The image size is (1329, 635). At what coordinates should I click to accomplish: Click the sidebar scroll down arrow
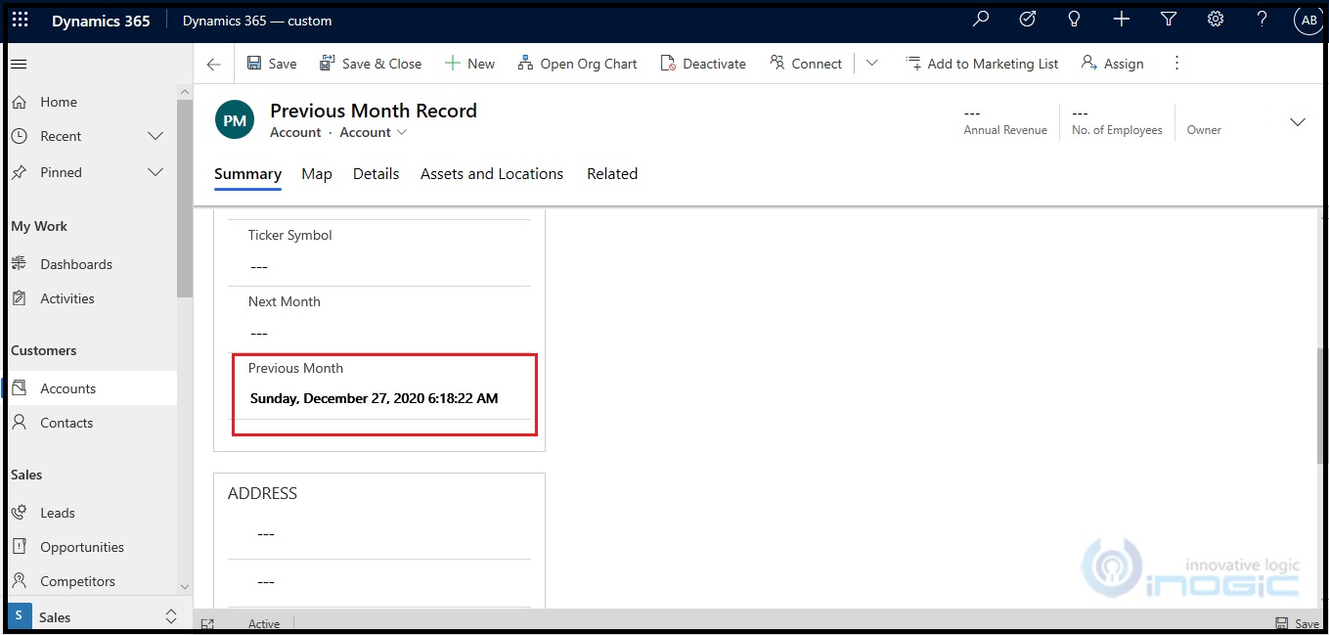pyautogui.click(x=185, y=587)
